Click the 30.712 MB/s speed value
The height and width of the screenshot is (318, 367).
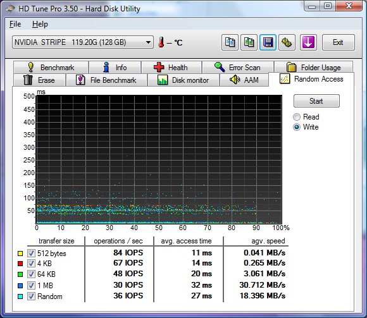tap(263, 285)
